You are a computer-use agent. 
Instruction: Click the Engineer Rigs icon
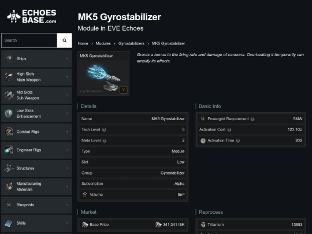(x=9, y=150)
